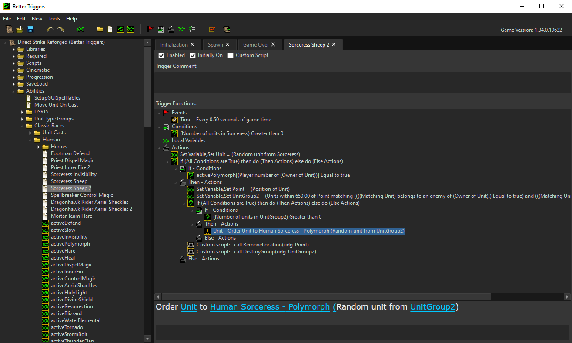Click the Save project floppy disk icon
The height and width of the screenshot is (343, 572).
click(30, 29)
